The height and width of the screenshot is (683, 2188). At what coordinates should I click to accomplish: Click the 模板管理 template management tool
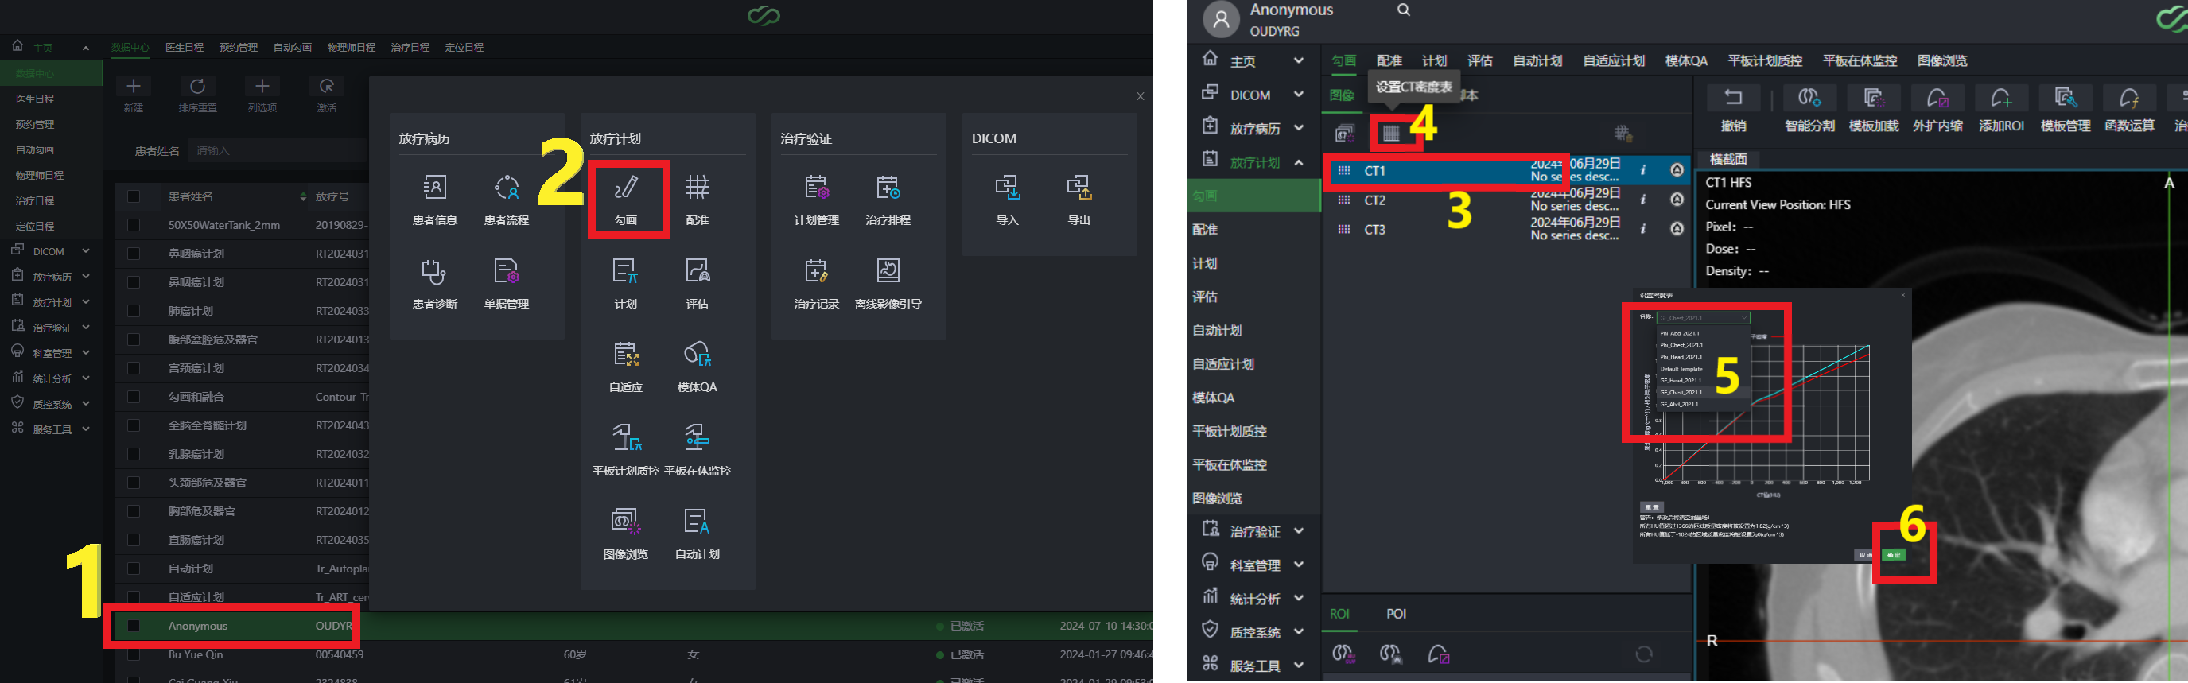pos(2066,110)
